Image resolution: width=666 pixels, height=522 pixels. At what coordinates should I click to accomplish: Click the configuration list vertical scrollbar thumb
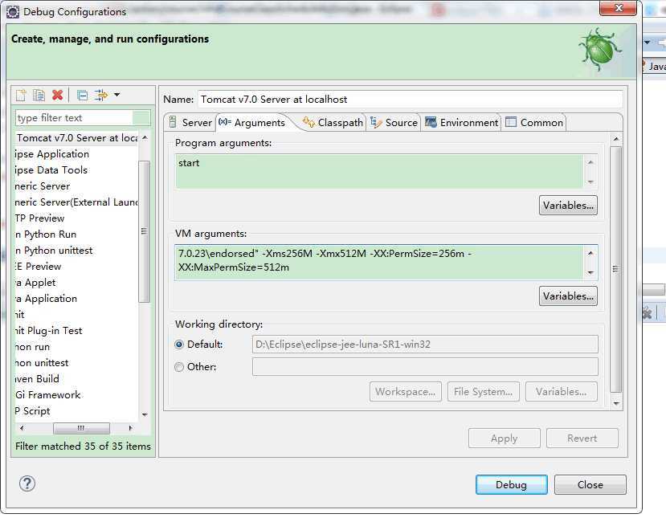pos(145,231)
